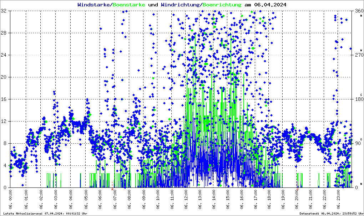Click left axis value 24
The width and height of the screenshot is (364, 216).
click(x=4, y=55)
